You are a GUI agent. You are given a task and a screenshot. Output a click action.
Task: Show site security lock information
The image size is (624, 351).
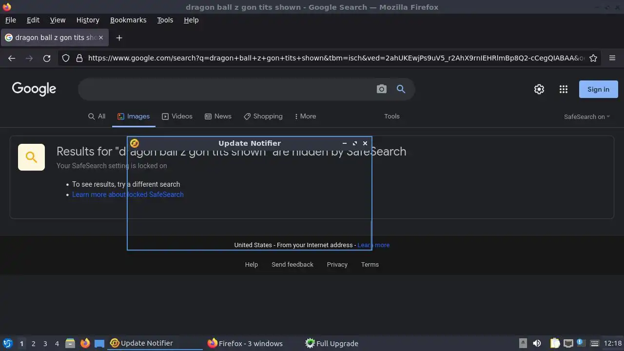coord(79,58)
